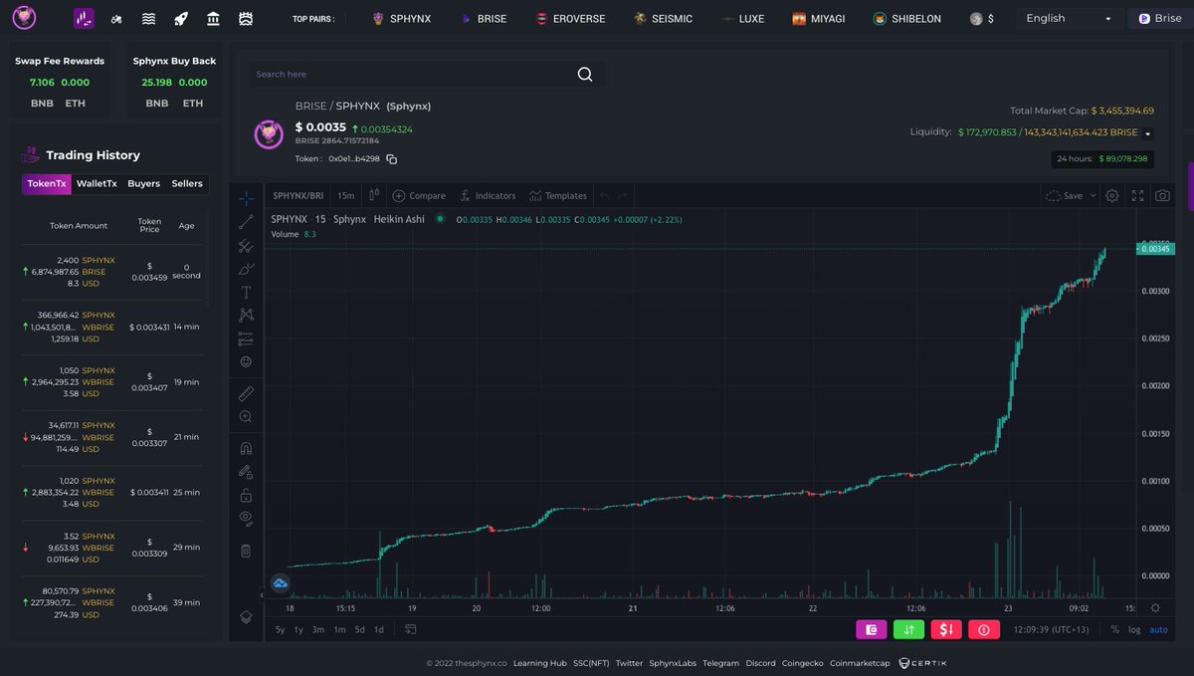Open the emoji icons tool
This screenshot has height=676, width=1194.
pos(246,361)
